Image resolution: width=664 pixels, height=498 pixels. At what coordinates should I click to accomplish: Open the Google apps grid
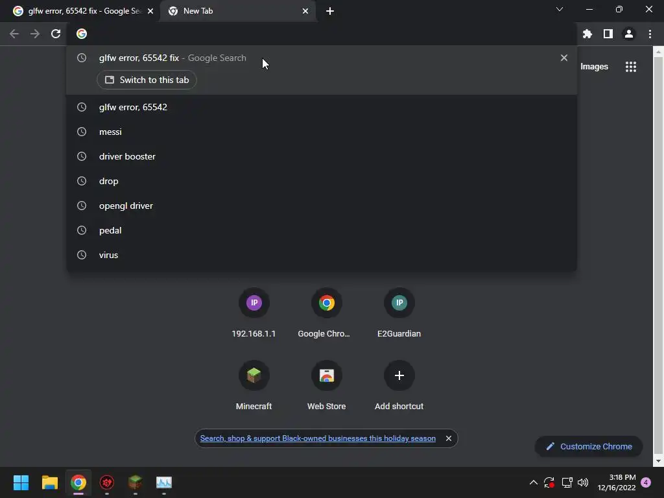click(631, 67)
